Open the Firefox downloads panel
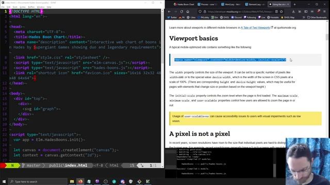Screen dimensions: 330x185 [293, 11]
